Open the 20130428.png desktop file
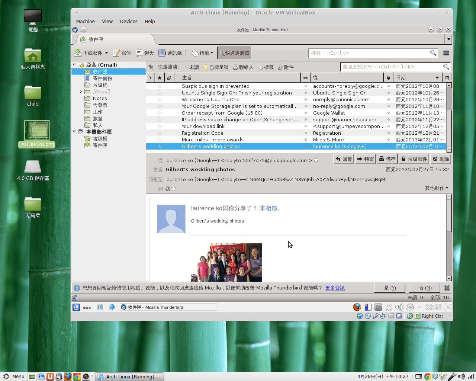 (37, 134)
